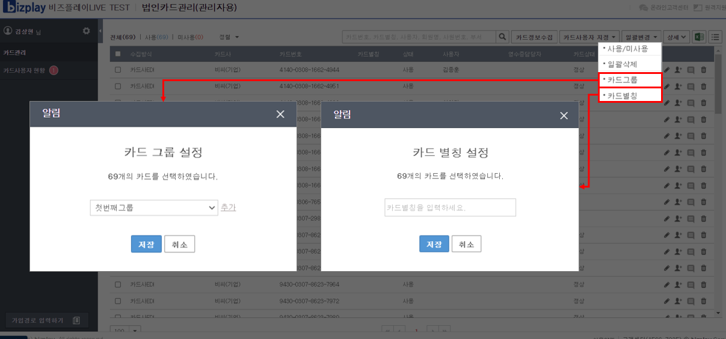Image resolution: width=726 pixels, height=339 pixels.
Task: Open settings gear in sidebar
Action: [x=86, y=31]
